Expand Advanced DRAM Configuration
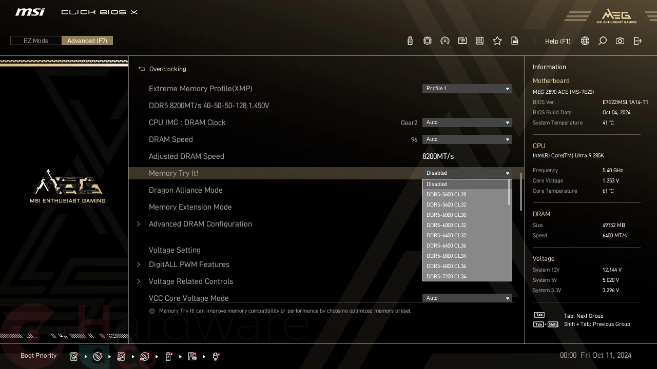Image resolution: width=657 pixels, height=369 pixels. coord(200,224)
